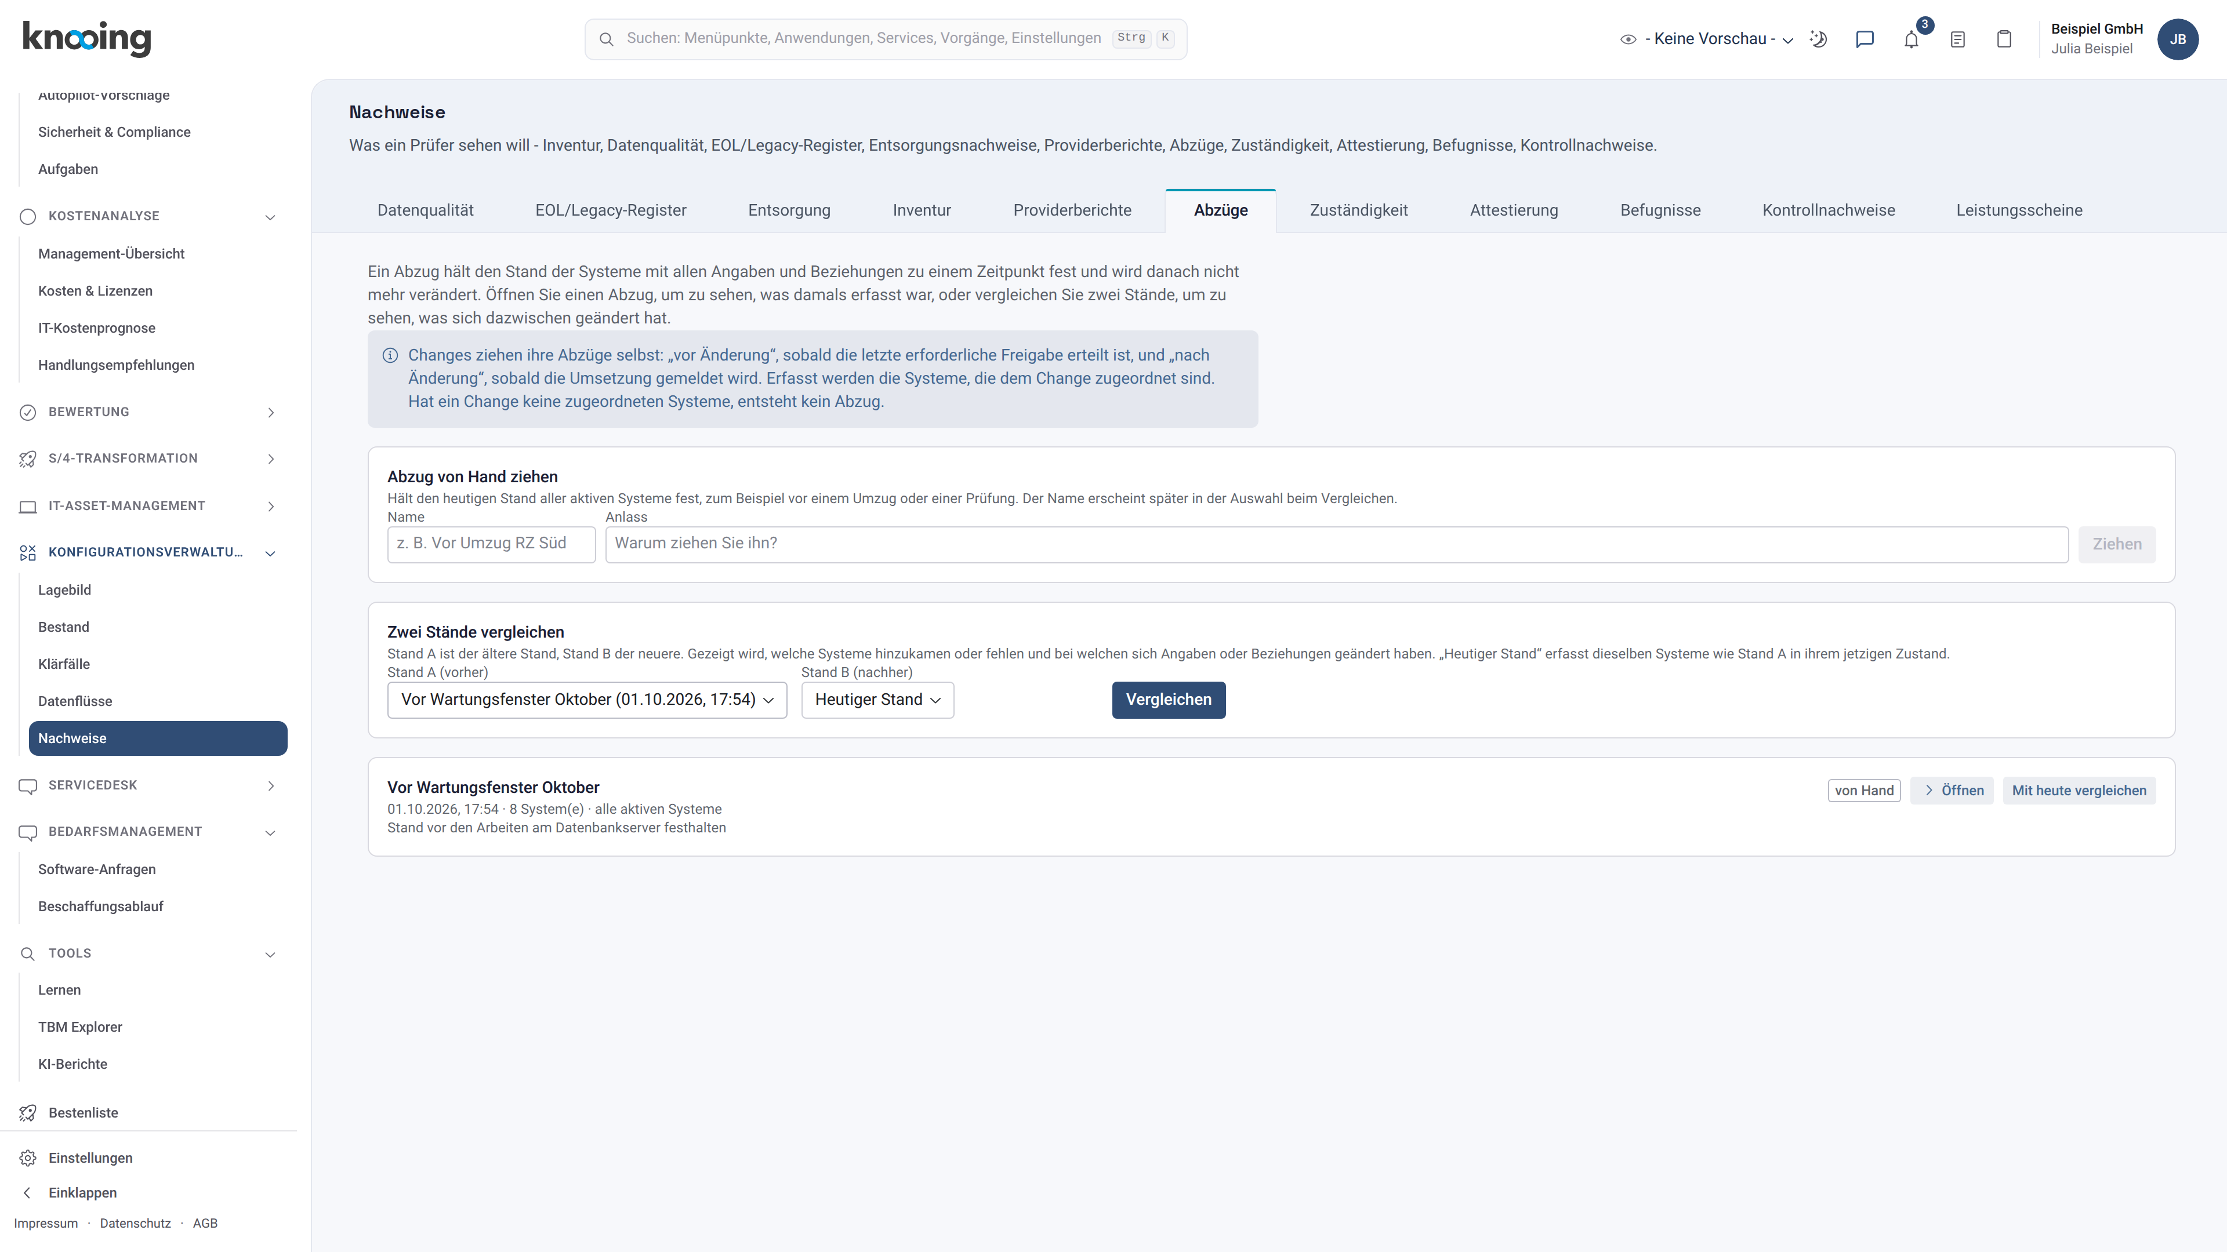Click the Servicedesk chat icon
Viewport: 2227px width, 1252px height.
click(28, 787)
